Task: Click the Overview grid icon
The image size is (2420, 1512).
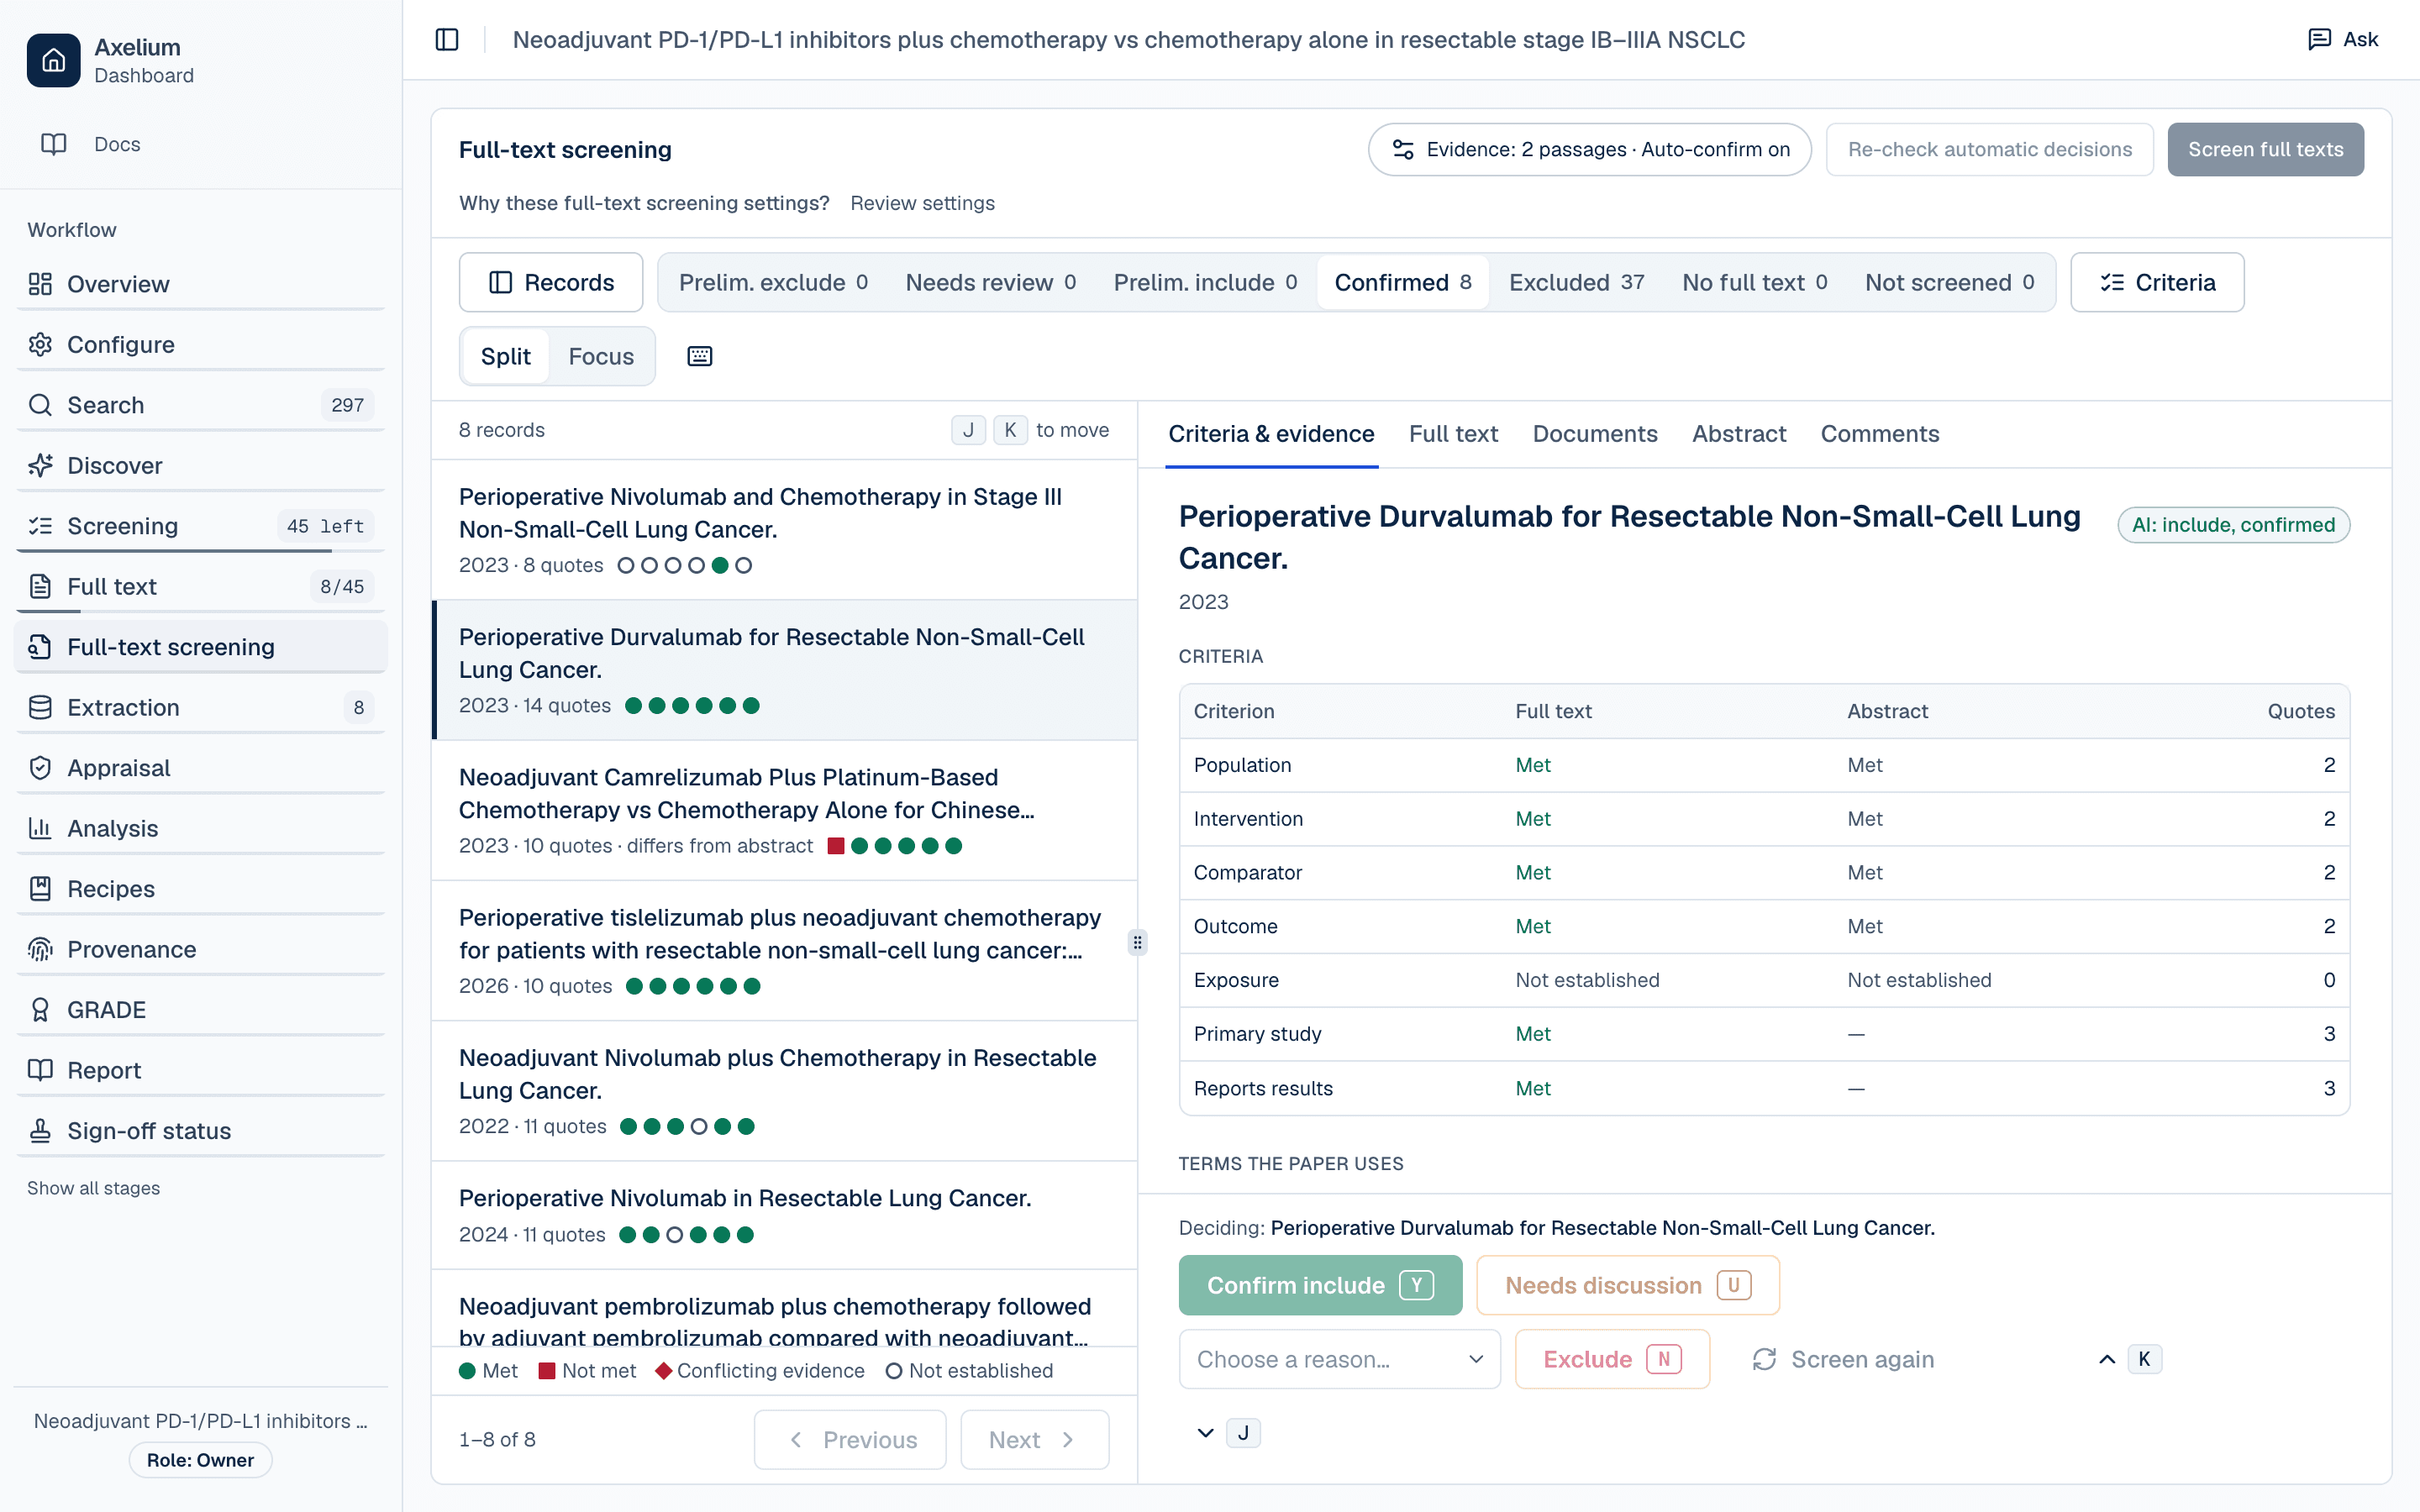Action: pos(40,284)
